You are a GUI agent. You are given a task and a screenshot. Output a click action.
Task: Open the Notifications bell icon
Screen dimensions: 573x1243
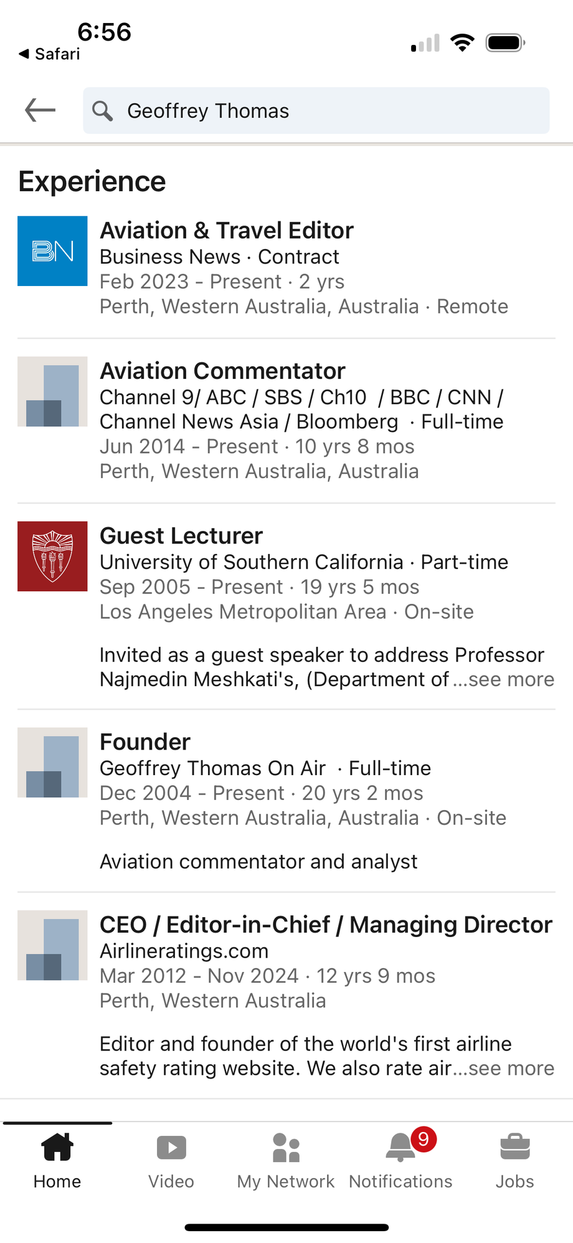[400, 1147]
